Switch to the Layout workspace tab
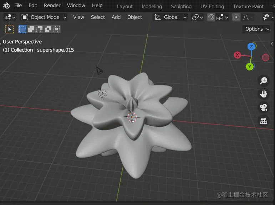Viewport: 275px width, 205px height. click(x=125, y=6)
